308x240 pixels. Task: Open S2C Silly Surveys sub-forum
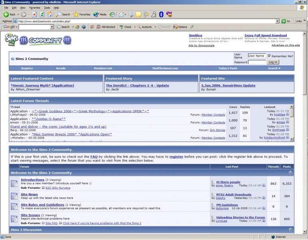[58, 188]
